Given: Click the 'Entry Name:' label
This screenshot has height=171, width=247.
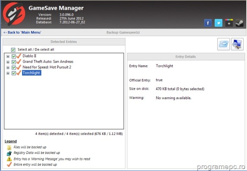Looking at the screenshot, I should 139,66.
